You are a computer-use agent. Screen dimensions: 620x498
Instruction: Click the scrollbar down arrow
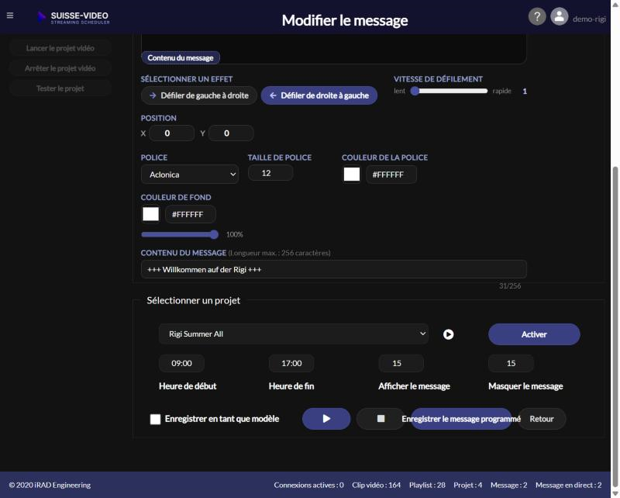click(615, 493)
